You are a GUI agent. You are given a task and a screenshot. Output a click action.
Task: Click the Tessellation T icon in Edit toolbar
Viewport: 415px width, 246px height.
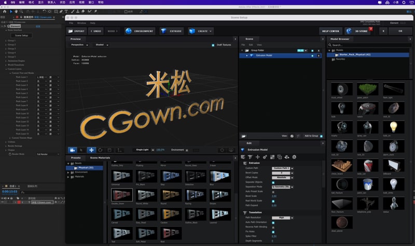click(x=250, y=157)
